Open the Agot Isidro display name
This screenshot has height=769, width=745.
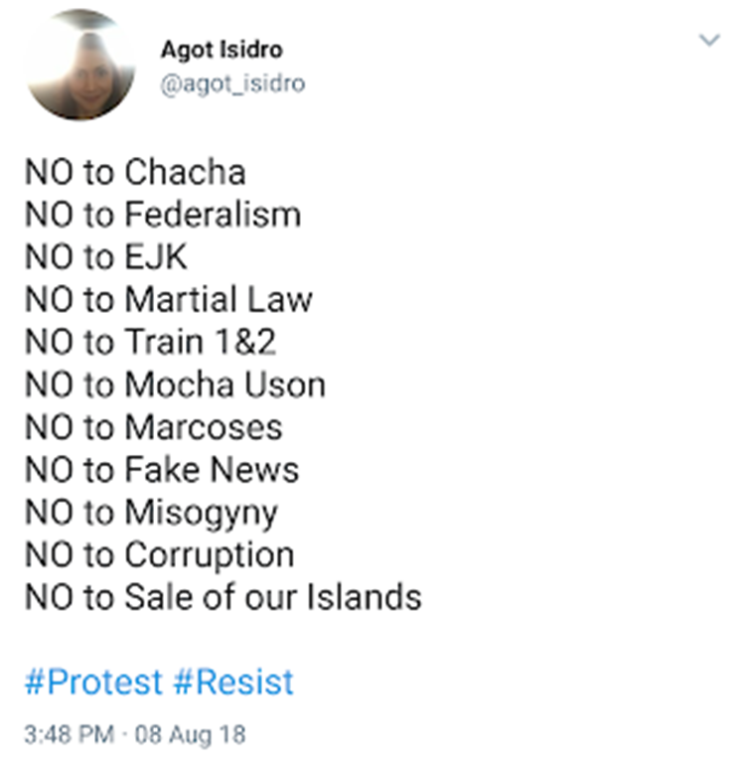click(x=219, y=50)
